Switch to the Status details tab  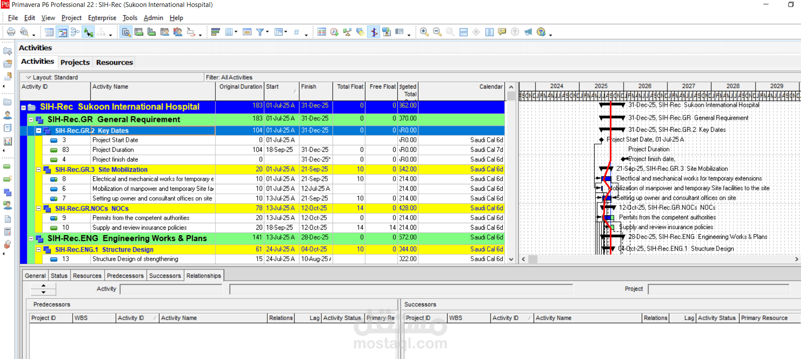[59, 276]
